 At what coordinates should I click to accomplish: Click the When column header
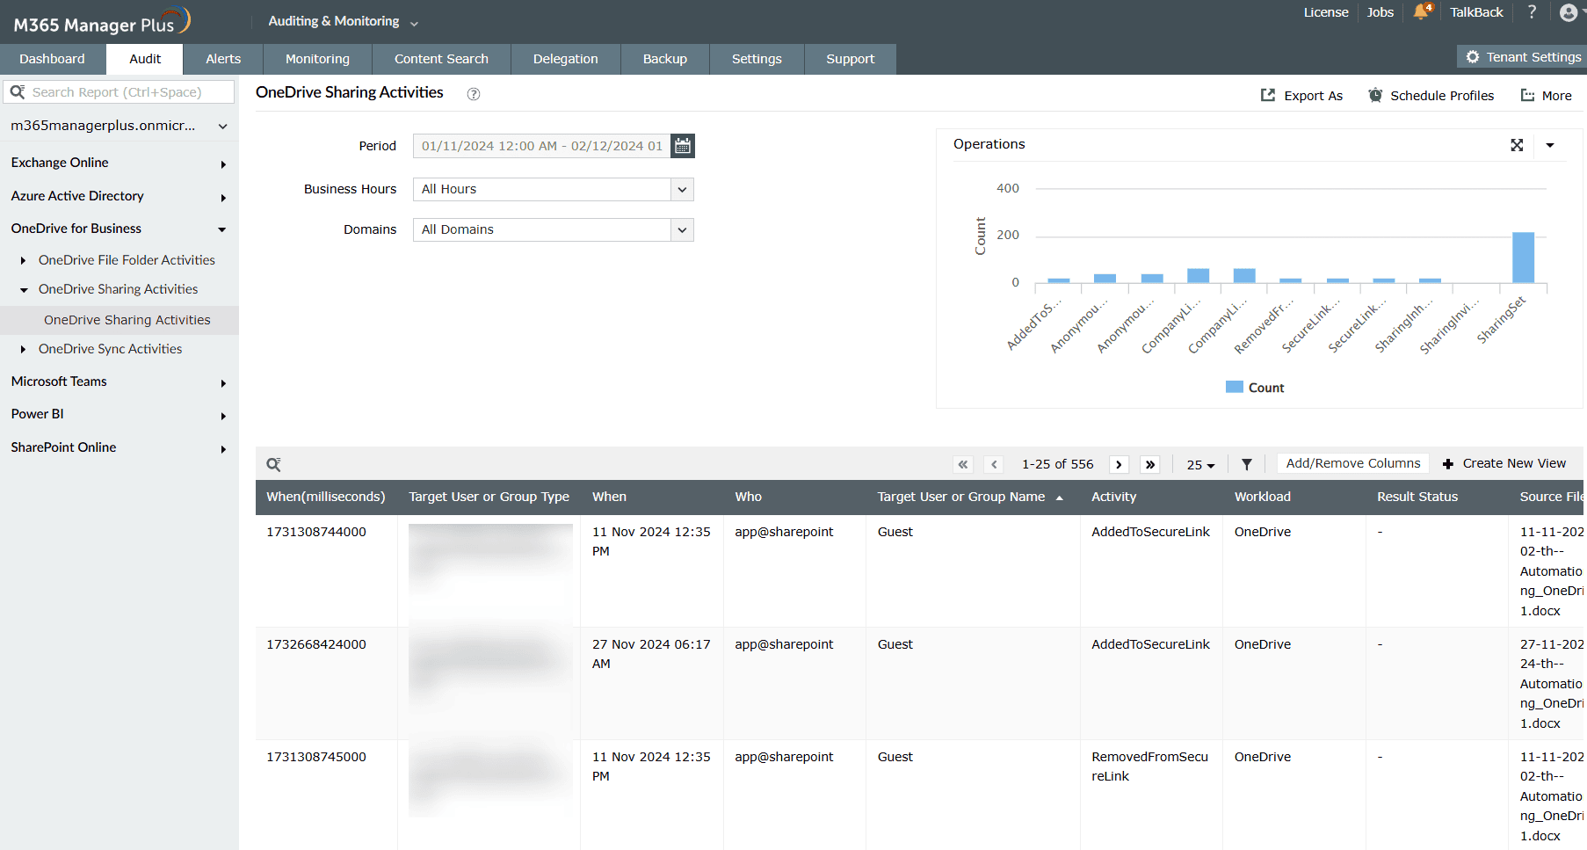pyautogui.click(x=609, y=497)
